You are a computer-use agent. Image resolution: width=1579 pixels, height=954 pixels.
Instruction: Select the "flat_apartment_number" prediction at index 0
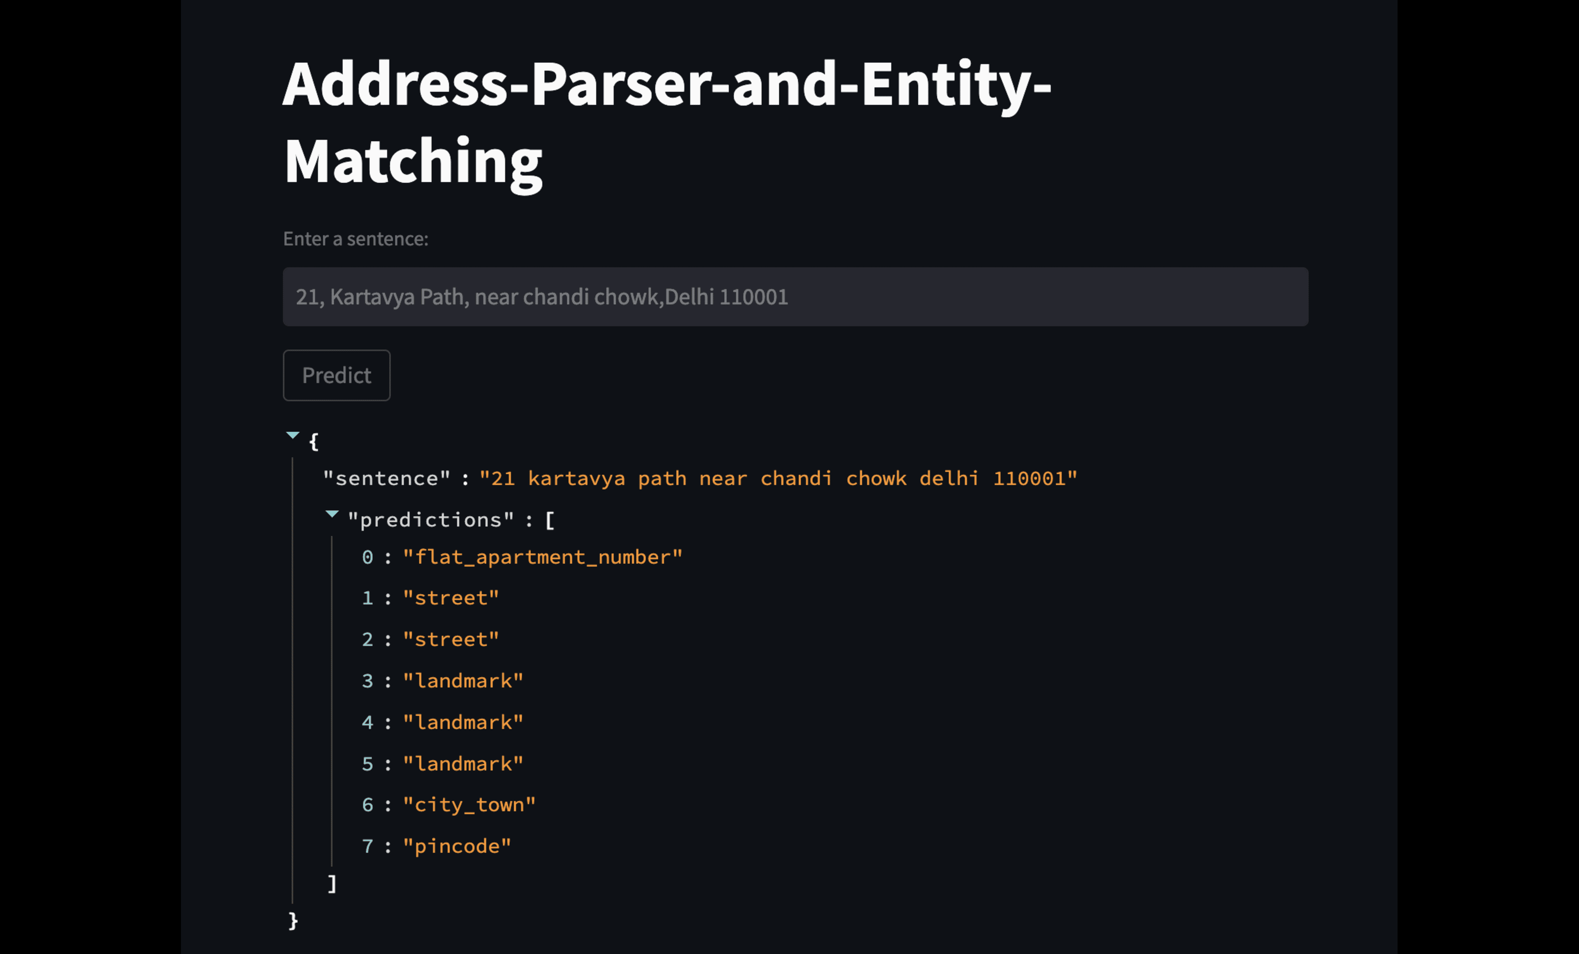(x=541, y=557)
